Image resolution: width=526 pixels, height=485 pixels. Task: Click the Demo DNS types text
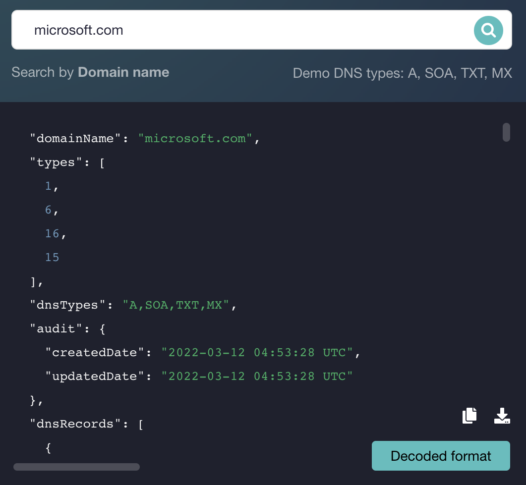click(x=402, y=73)
